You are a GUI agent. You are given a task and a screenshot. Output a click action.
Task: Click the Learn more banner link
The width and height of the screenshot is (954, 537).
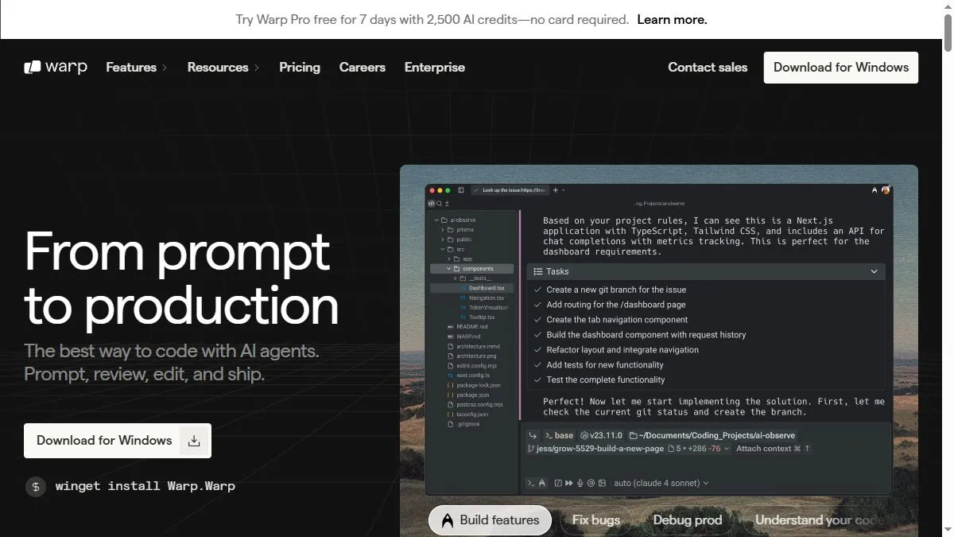[x=672, y=19]
